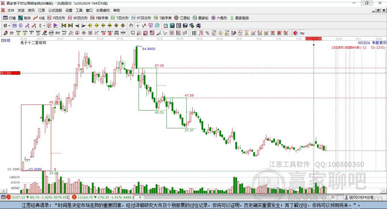387x209 pixels.
Task: Open the calculator icon
Action: coord(172,26)
